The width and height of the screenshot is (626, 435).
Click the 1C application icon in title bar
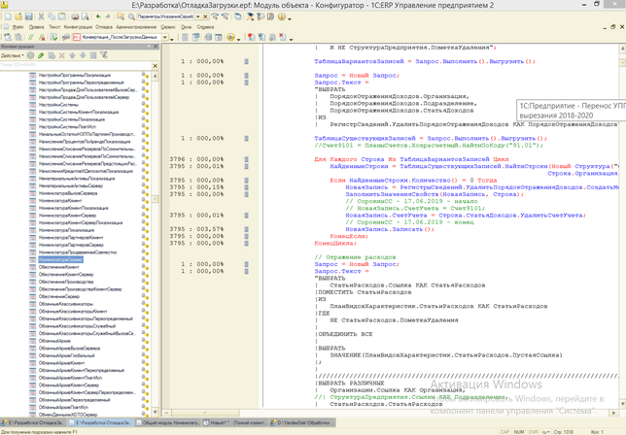point(6,6)
